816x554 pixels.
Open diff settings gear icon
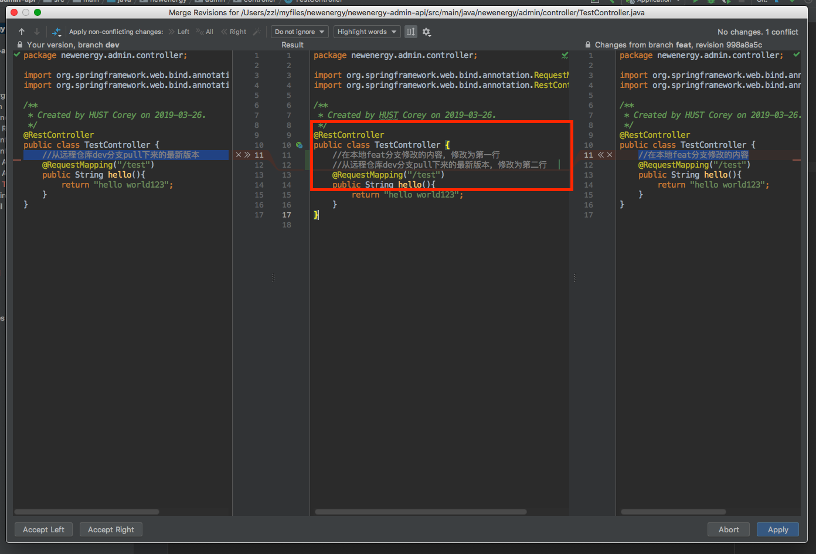click(x=427, y=32)
